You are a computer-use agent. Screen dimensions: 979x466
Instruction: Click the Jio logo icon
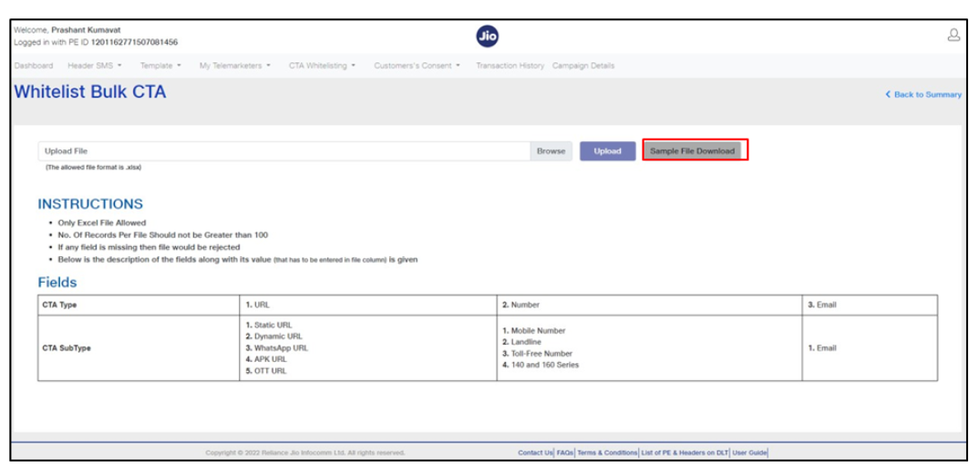pyautogui.click(x=487, y=36)
